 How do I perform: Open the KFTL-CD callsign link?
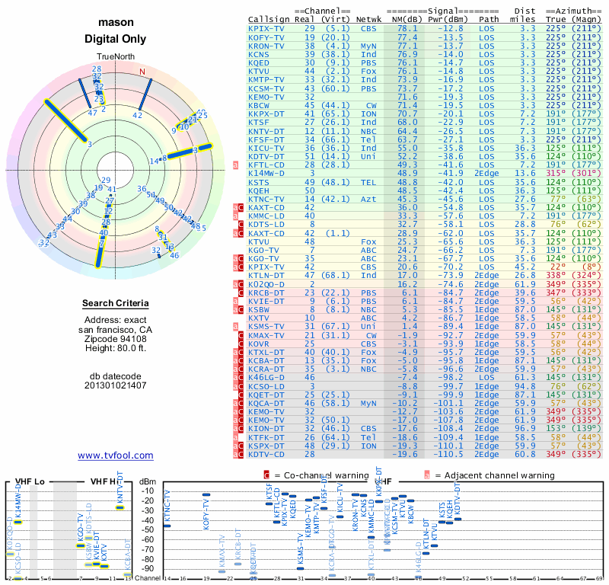point(266,165)
